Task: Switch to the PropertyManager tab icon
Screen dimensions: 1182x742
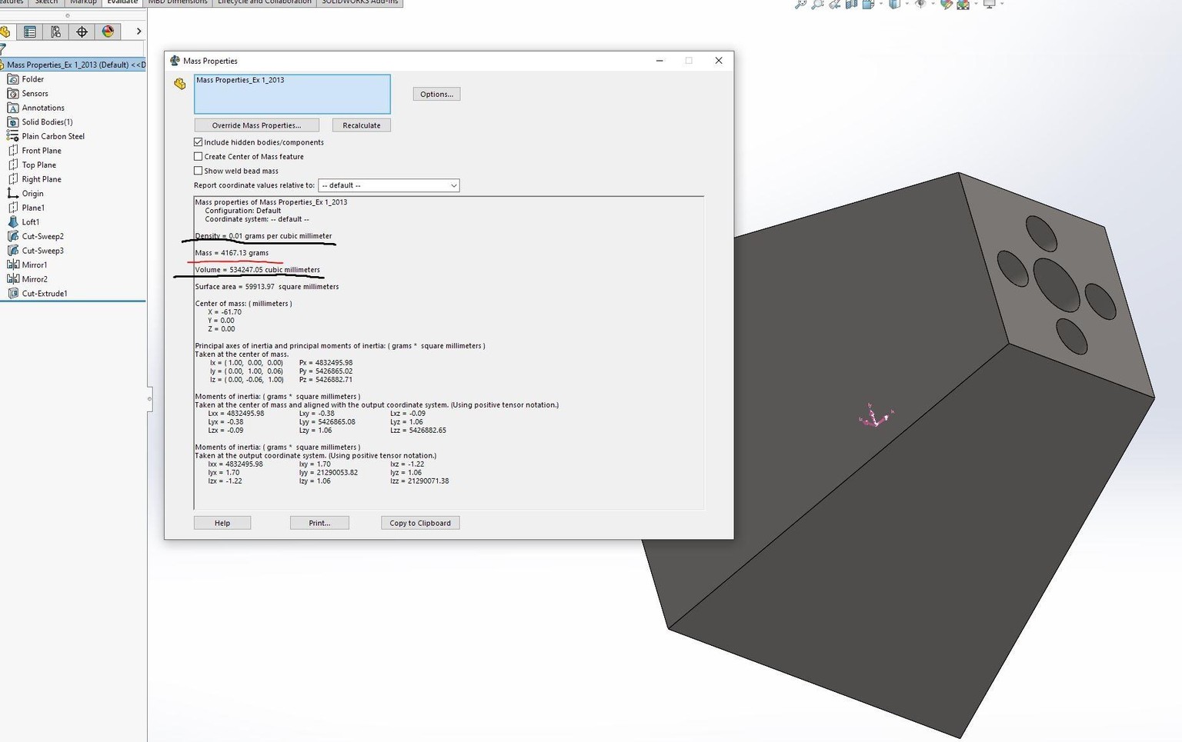Action: click(30, 32)
